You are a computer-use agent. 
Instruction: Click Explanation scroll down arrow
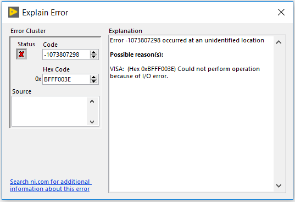279,185
